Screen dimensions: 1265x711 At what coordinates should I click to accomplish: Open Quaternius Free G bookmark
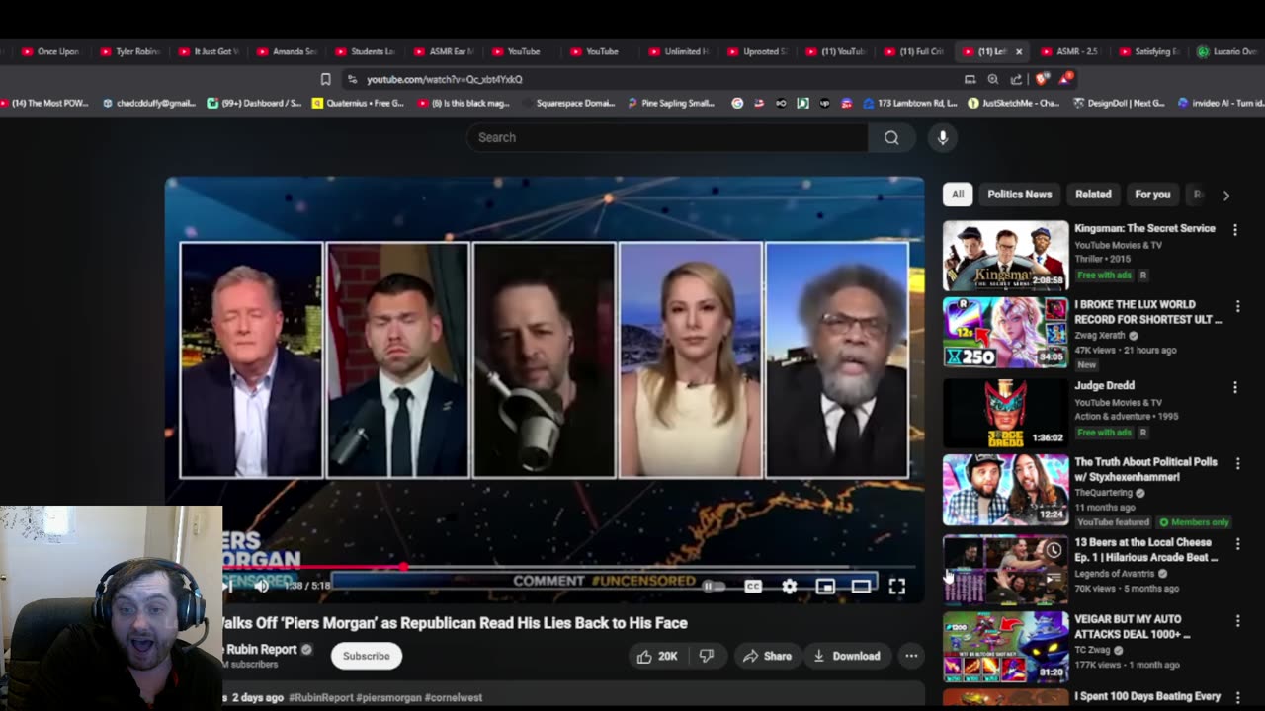[358, 103]
